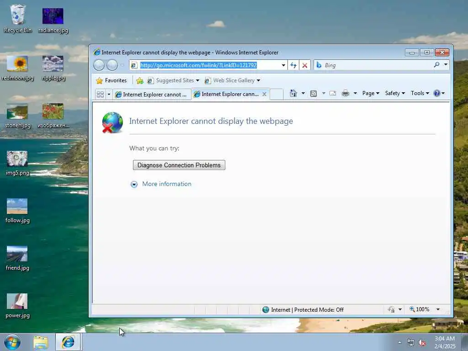Expand the Feeds dropdown arrow
The height and width of the screenshot is (351, 468).
pyautogui.click(x=323, y=93)
